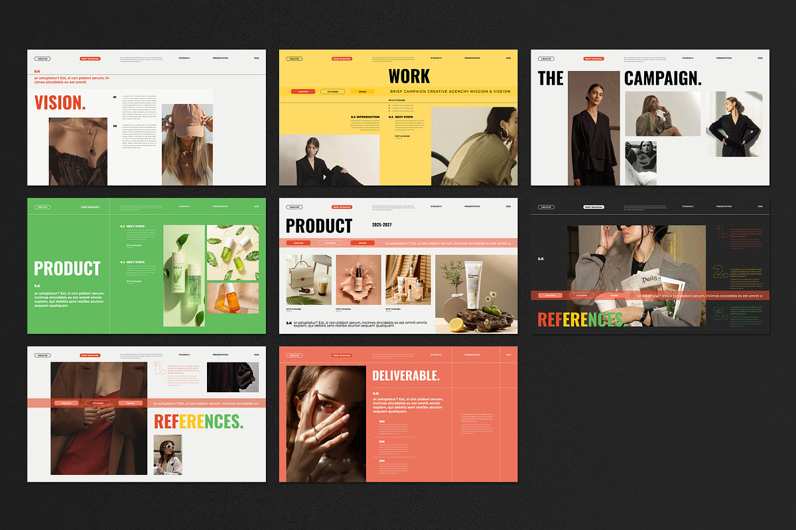Select 'BRIEF CAMPAIGN CREATIVE AGENCHY MISSION & VISEION' text
Viewport: 796px width, 530px height.
[x=450, y=91]
